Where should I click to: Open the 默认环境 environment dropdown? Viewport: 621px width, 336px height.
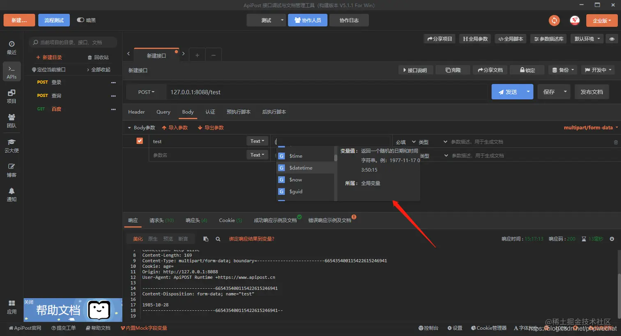pyautogui.click(x=587, y=39)
